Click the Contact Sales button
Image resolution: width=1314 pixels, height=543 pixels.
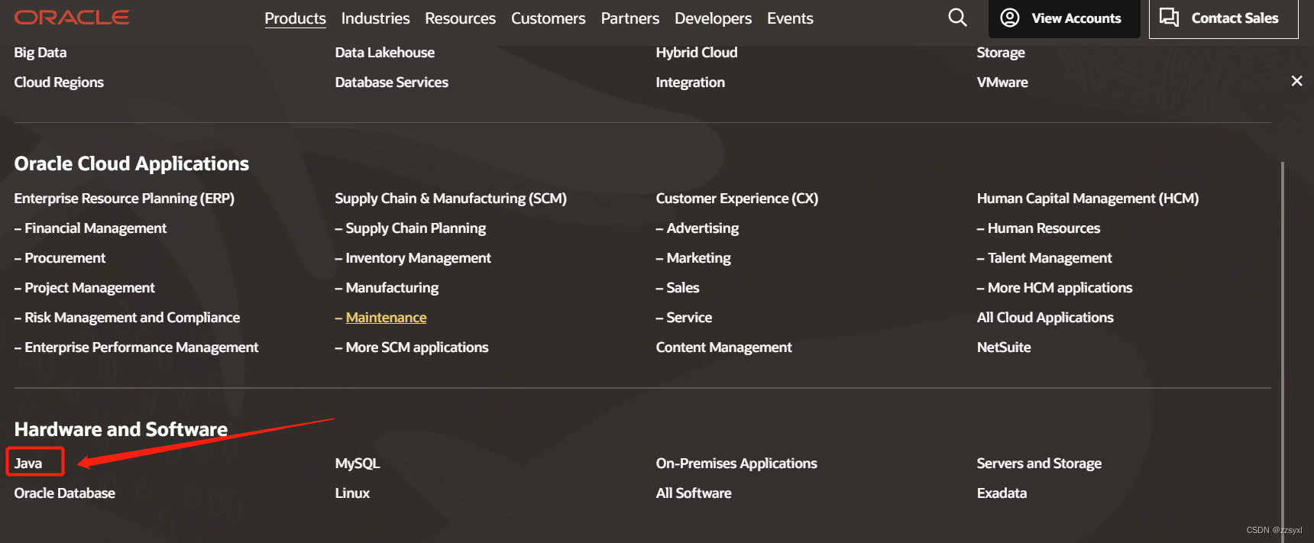tap(1223, 18)
